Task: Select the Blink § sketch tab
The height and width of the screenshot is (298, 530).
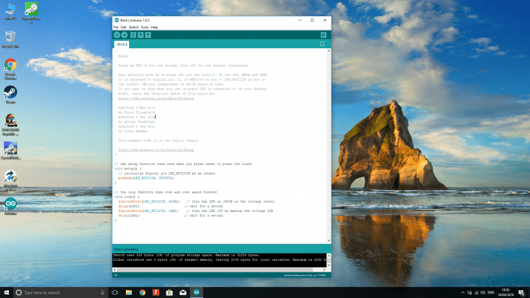Action: click(122, 44)
